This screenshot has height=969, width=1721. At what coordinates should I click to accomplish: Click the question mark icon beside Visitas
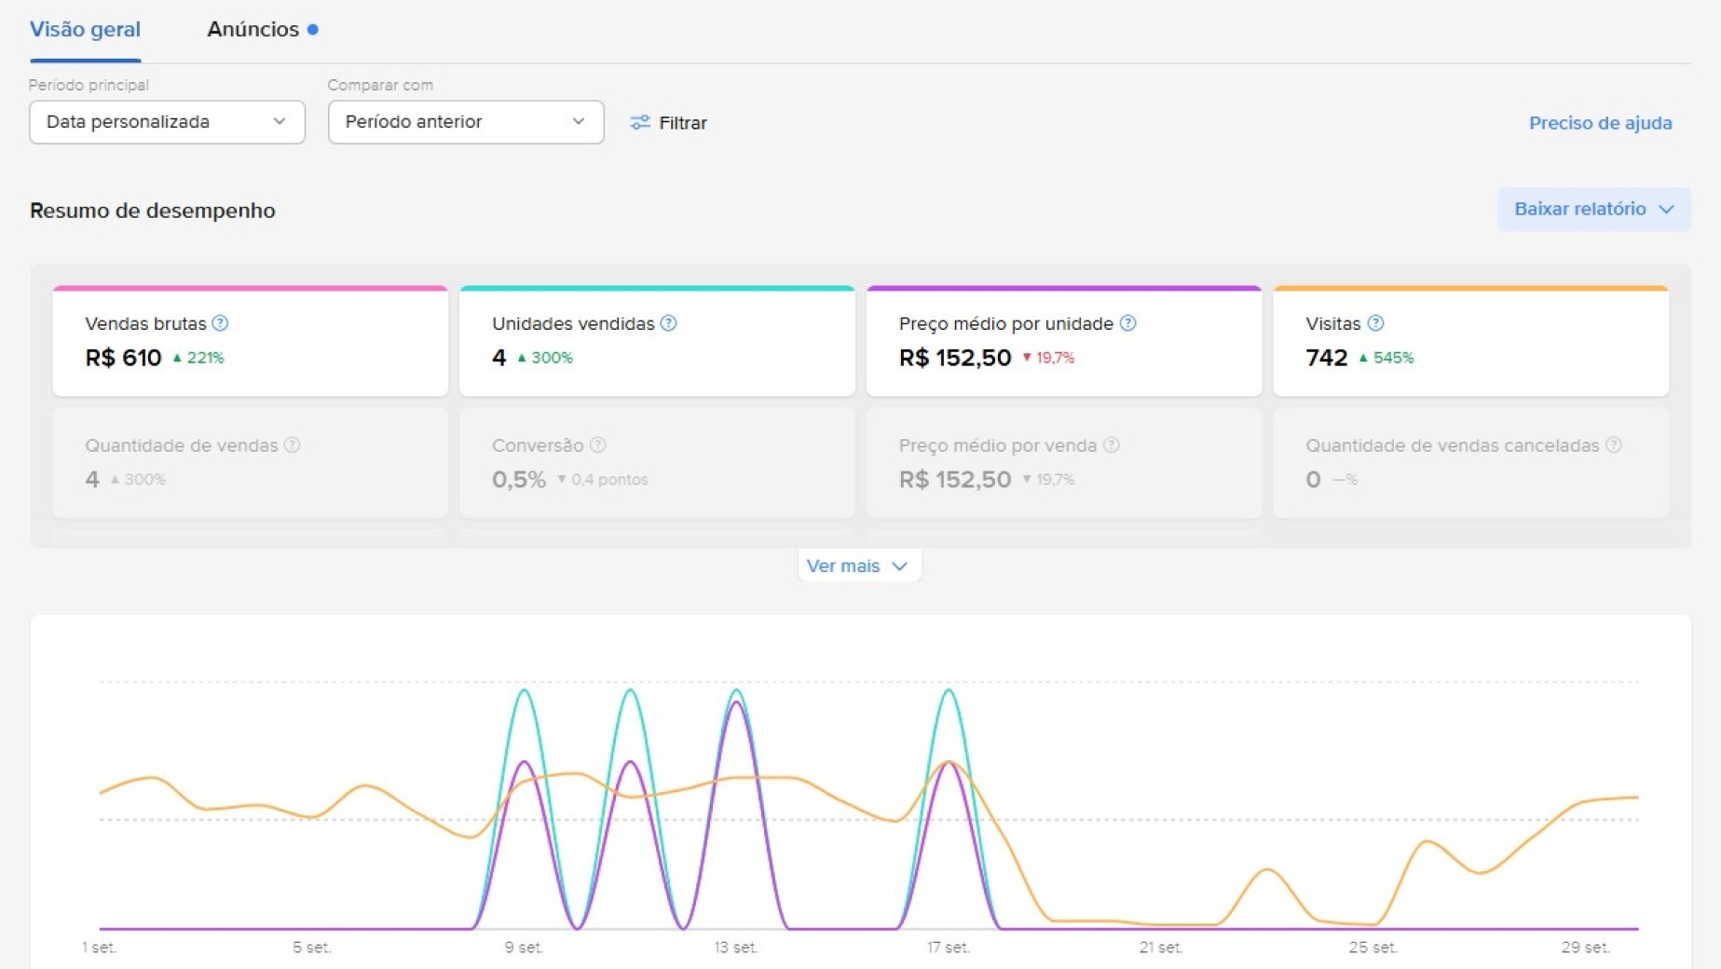pyautogui.click(x=1375, y=323)
